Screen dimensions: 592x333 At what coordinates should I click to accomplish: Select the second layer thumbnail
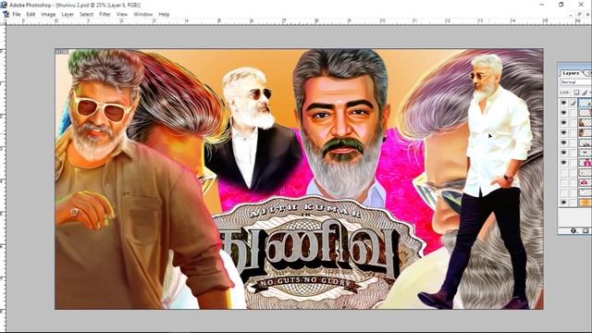click(586, 113)
